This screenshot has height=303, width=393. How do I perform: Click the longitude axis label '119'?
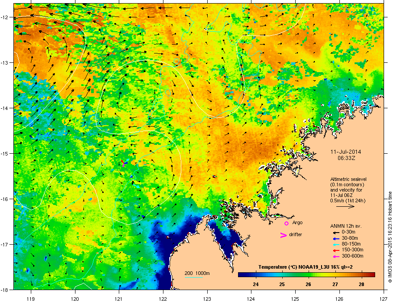[x=31, y=299]
